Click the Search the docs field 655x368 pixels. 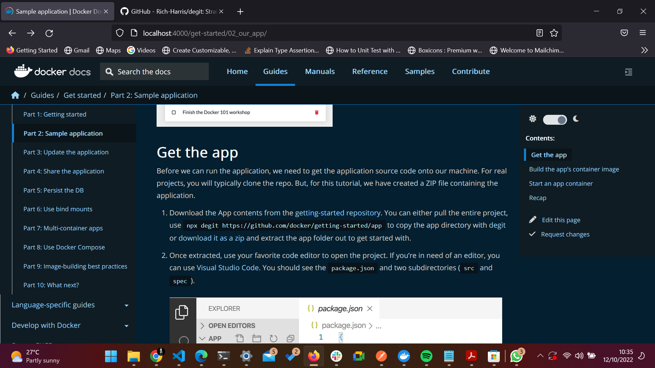click(154, 72)
